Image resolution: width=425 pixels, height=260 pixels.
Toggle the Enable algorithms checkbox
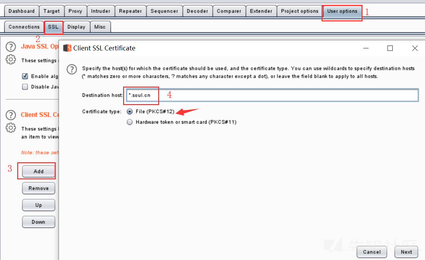[x=25, y=76]
